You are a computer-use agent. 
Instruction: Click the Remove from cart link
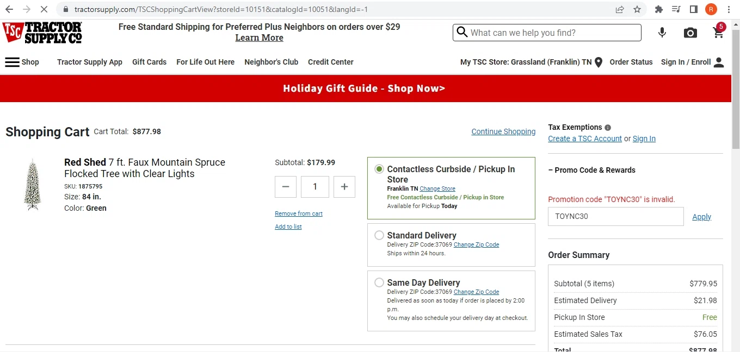(299, 213)
